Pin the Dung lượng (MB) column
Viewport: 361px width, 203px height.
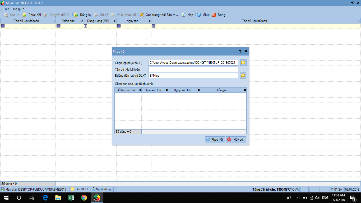115,21
